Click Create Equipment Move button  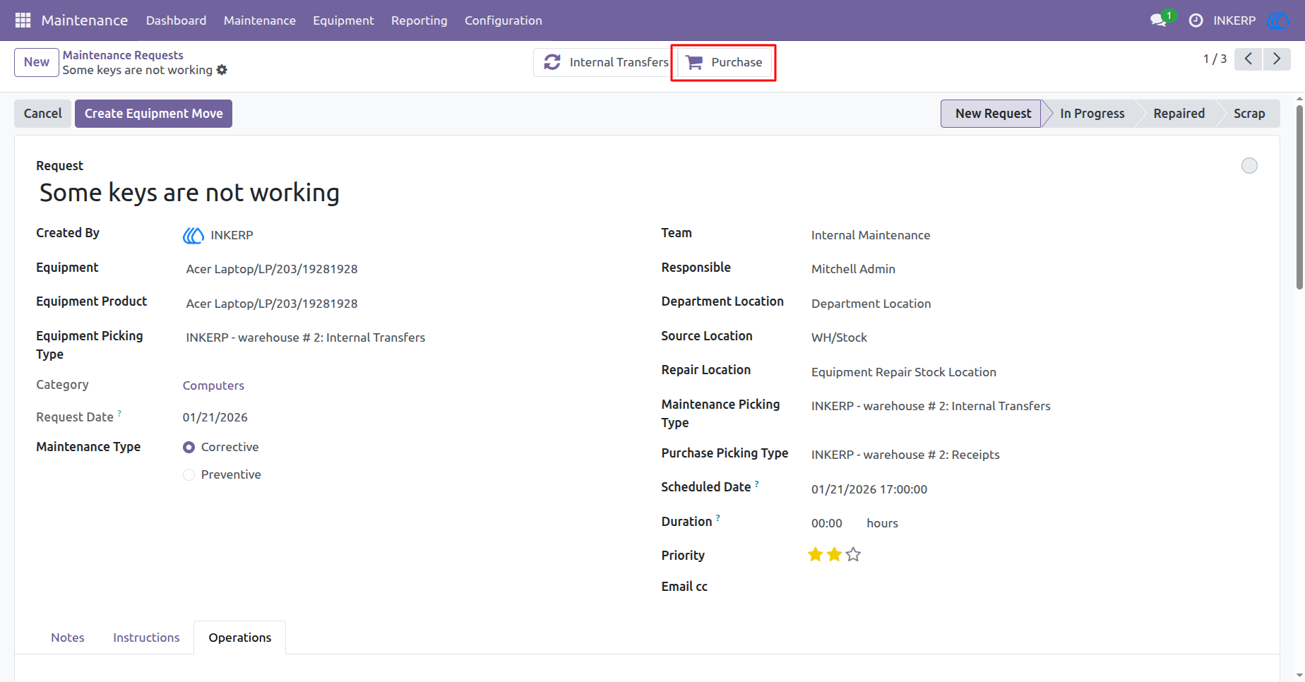(153, 114)
